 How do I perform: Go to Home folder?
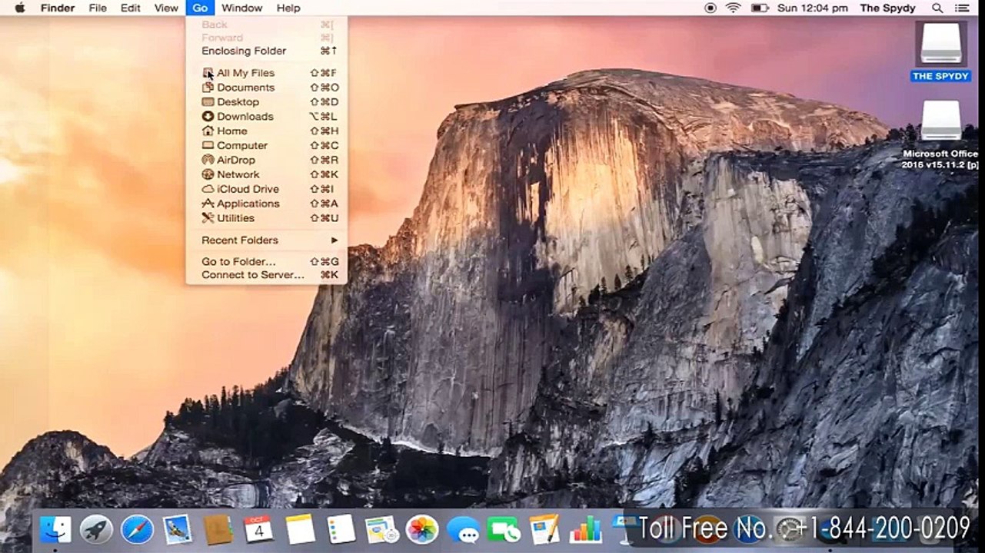(x=266, y=131)
